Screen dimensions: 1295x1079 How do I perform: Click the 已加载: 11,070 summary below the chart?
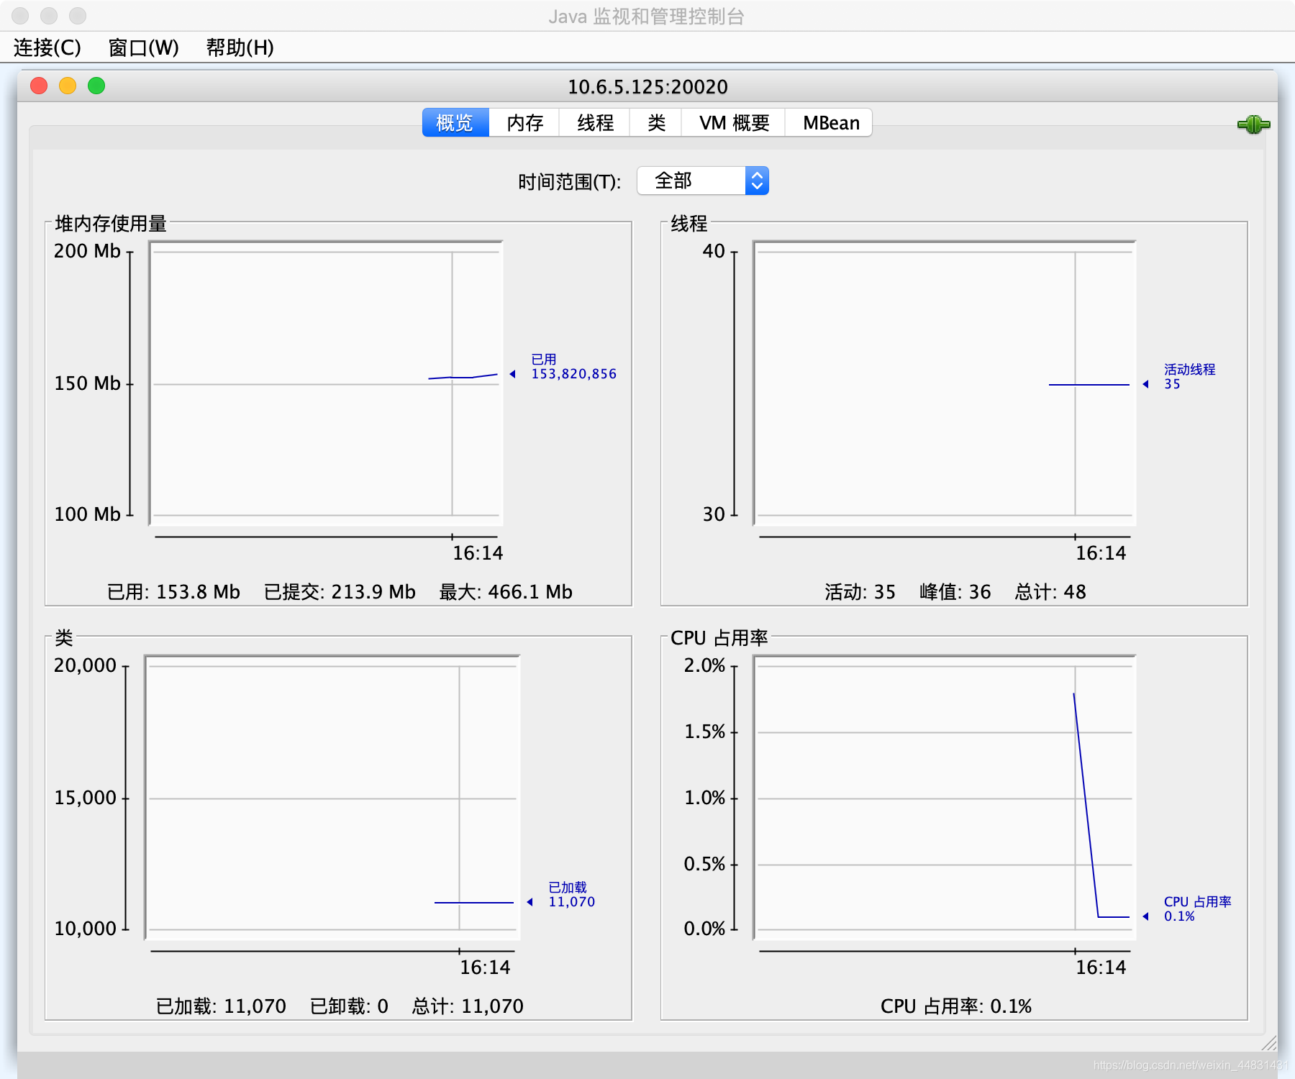pos(221,1006)
